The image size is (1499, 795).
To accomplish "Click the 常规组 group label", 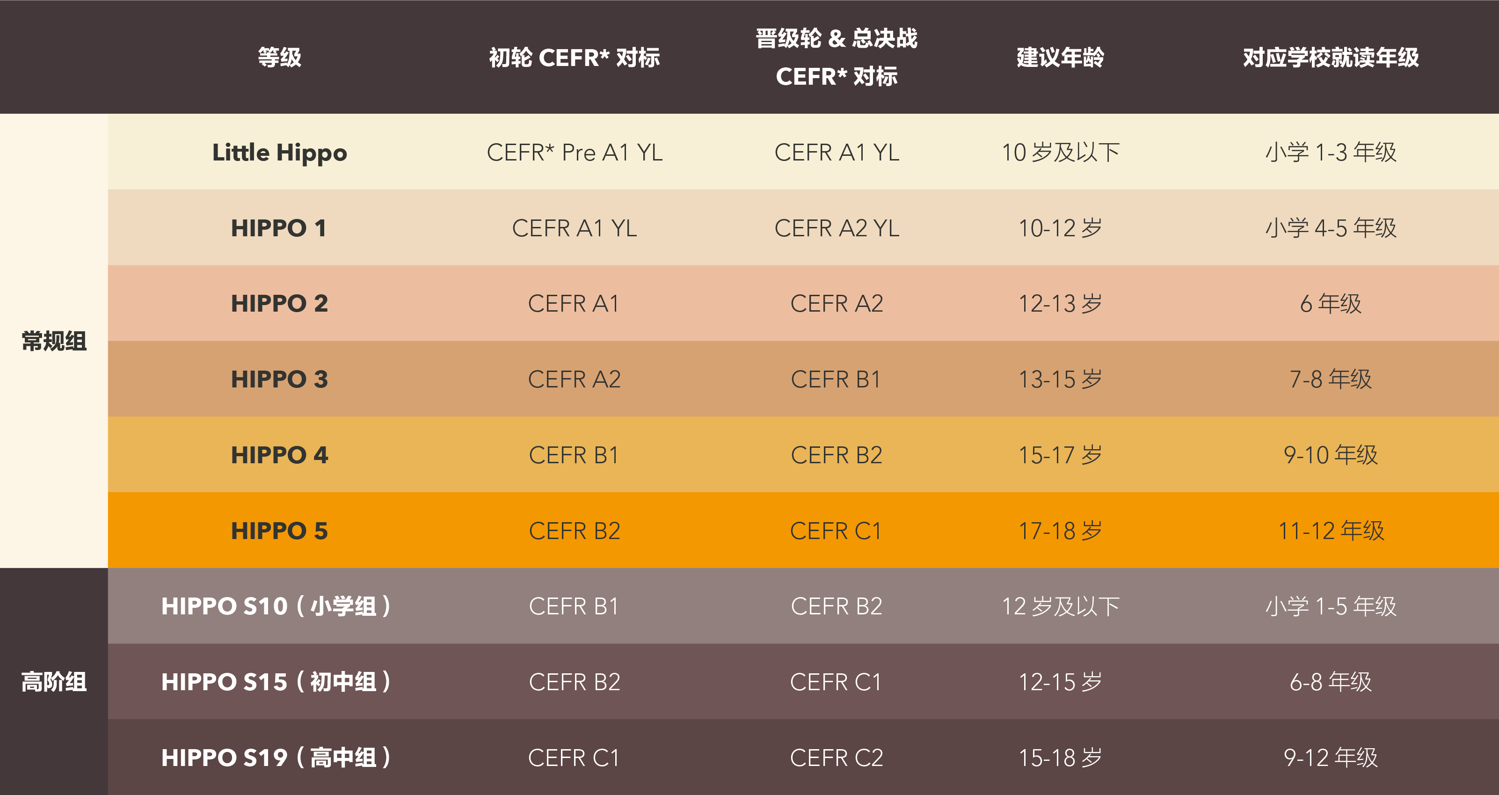I will (x=53, y=341).
